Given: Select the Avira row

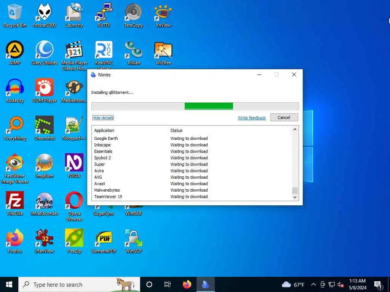Looking at the screenshot, I should pyautogui.click(x=192, y=171).
